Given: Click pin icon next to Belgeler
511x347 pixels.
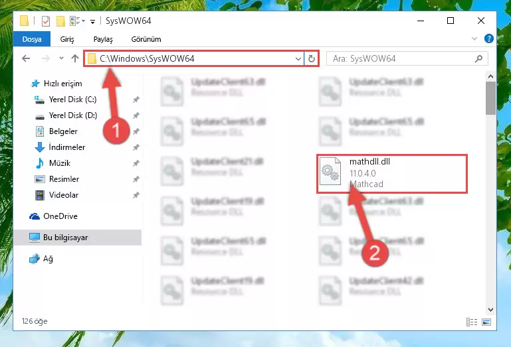Looking at the screenshot, I should (136, 131).
